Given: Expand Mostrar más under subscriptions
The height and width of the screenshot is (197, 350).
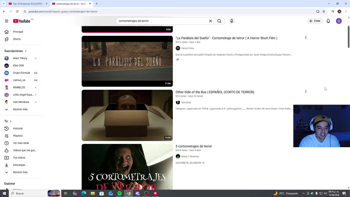Looking at the screenshot, I should click(21, 109).
